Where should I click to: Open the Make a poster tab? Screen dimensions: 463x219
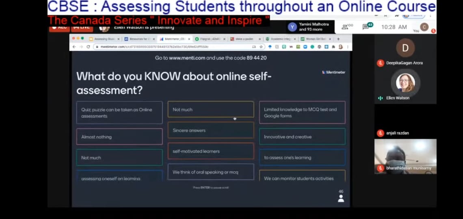pos(243,39)
